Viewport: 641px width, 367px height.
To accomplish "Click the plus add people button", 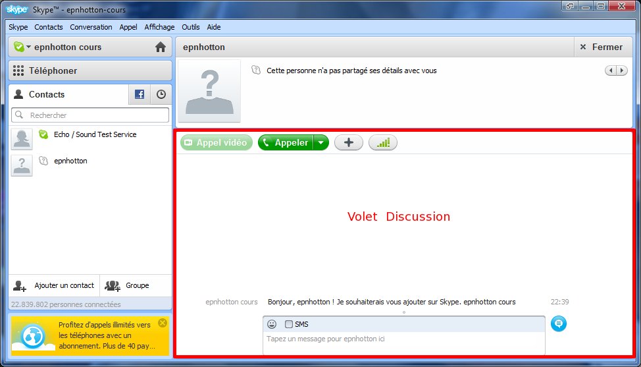I will [348, 142].
